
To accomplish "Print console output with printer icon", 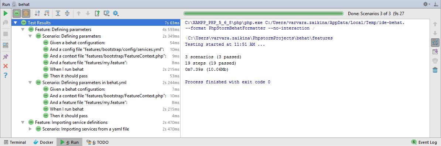I will tap(435, 60).
